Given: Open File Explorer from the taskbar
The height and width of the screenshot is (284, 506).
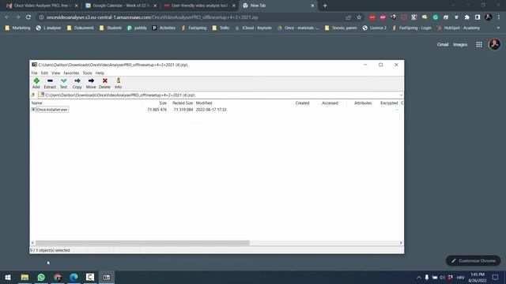Looking at the screenshot, I should (x=25, y=277).
